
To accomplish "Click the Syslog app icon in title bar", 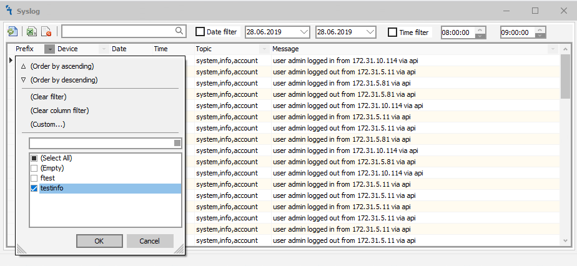I will click(7, 10).
